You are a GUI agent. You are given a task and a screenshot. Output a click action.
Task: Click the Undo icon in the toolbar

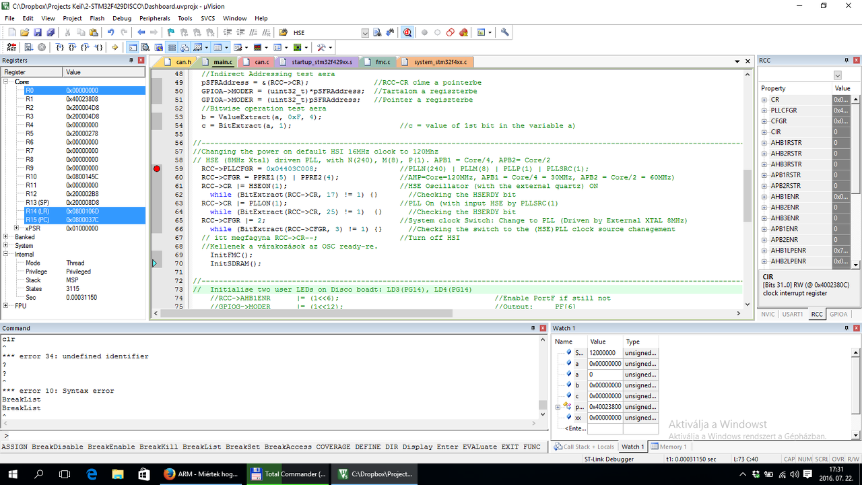point(110,32)
